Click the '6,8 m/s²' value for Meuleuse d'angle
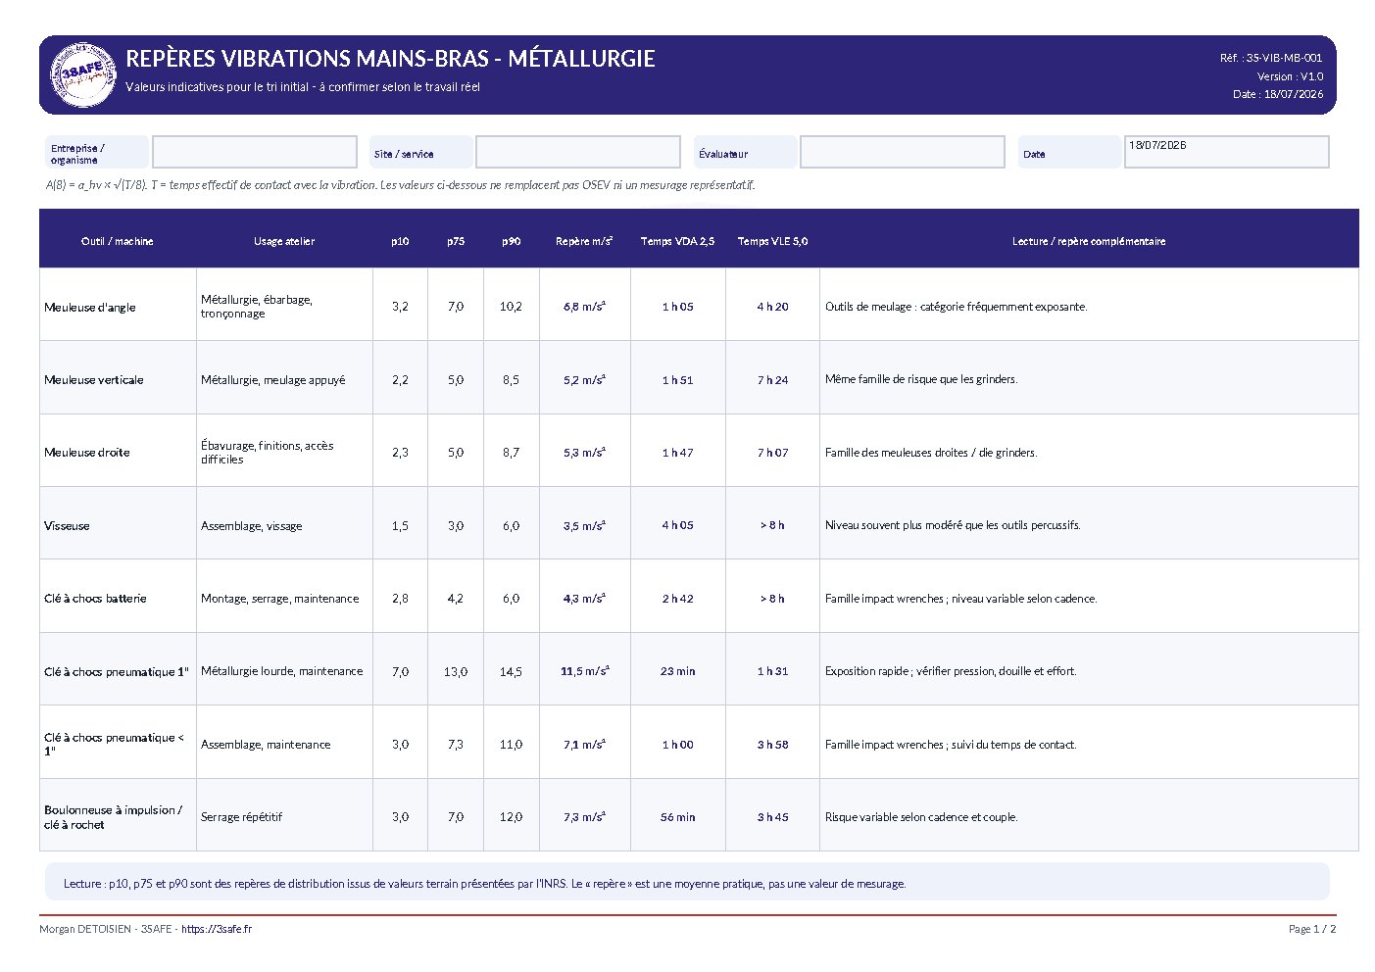The image size is (1375, 972). point(584,307)
